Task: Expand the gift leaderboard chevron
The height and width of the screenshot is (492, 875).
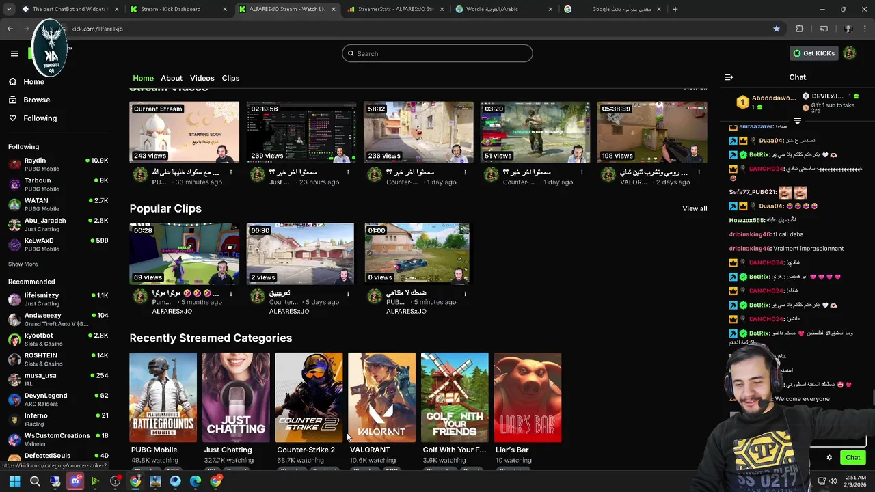Action: 797,121
